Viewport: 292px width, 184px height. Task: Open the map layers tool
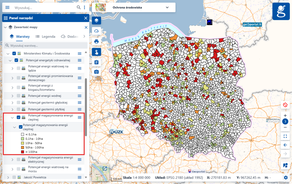point(96,20)
